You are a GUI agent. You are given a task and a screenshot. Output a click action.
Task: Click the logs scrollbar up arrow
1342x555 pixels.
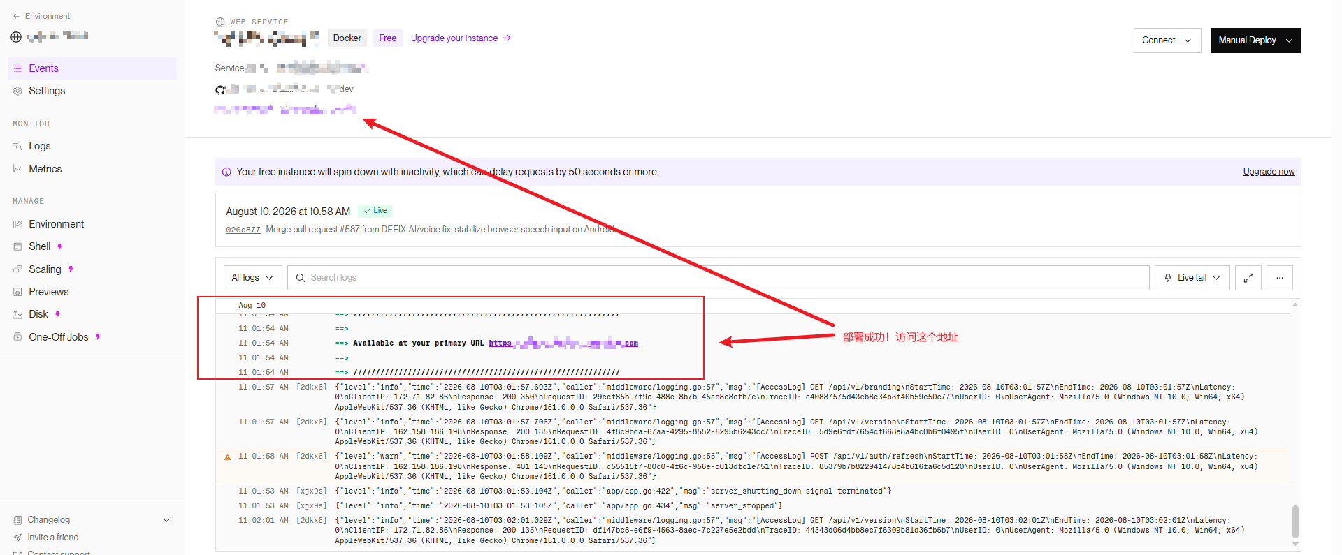[x=1295, y=305]
